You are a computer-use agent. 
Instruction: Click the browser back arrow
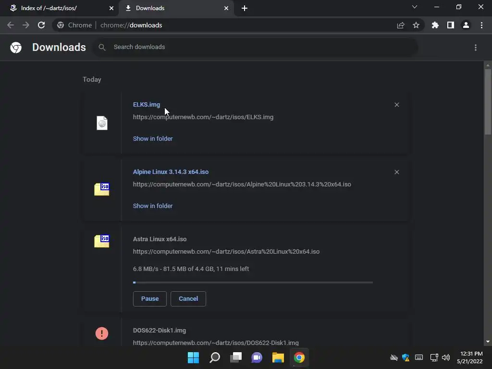[11, 25]
